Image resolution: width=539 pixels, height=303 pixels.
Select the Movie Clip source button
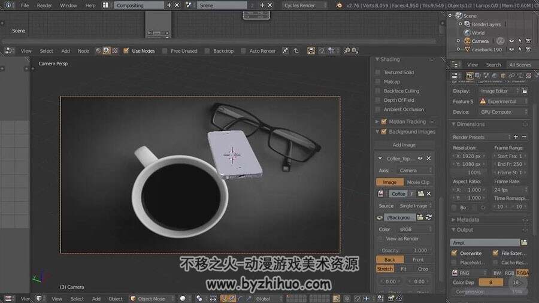[x=418, y=182]
